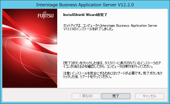Click the infinity symbol above the FUJITSU wordmark
The image size is (170, 104).
pyautogui.click(x=45, y=13)
